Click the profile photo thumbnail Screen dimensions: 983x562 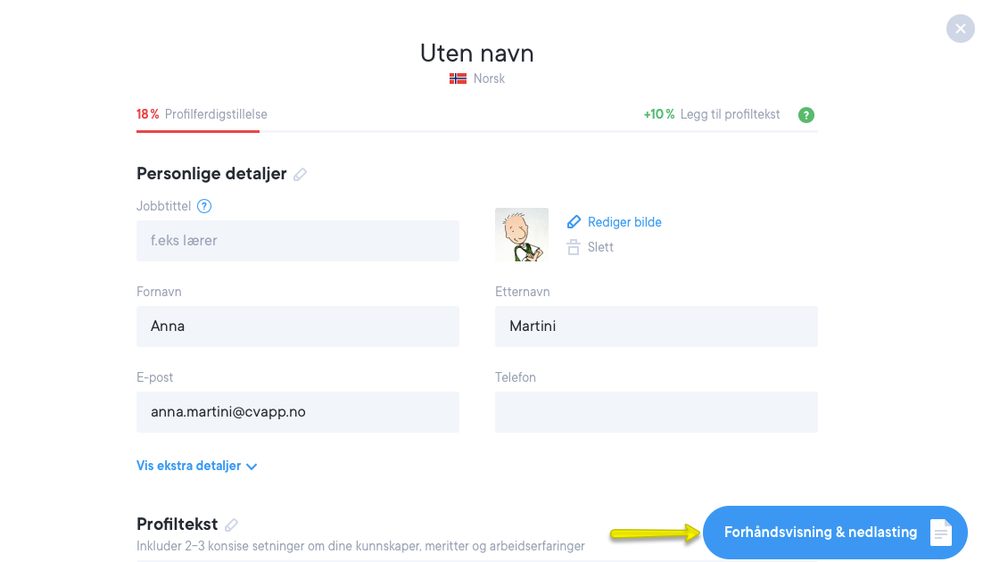click(522, 235)
